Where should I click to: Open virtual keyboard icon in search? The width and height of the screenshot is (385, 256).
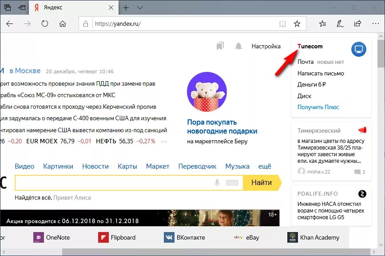coord(232,183)
